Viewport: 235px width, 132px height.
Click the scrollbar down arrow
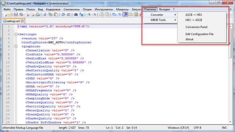click(230, 122)
